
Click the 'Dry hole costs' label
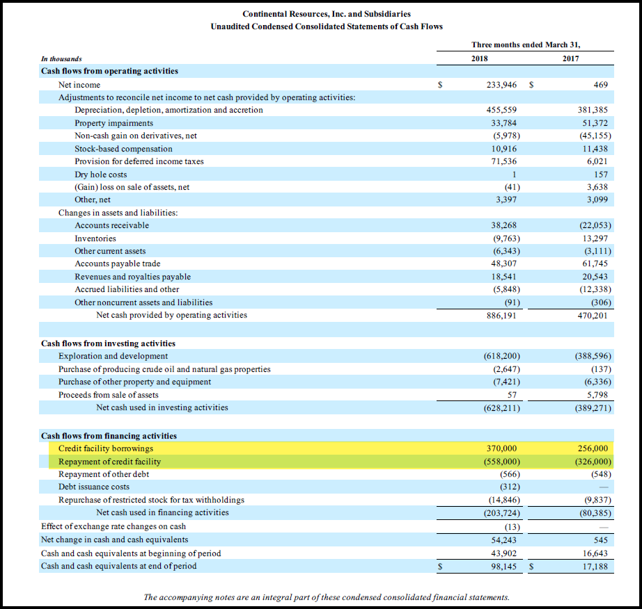click(x=101, y=174)
